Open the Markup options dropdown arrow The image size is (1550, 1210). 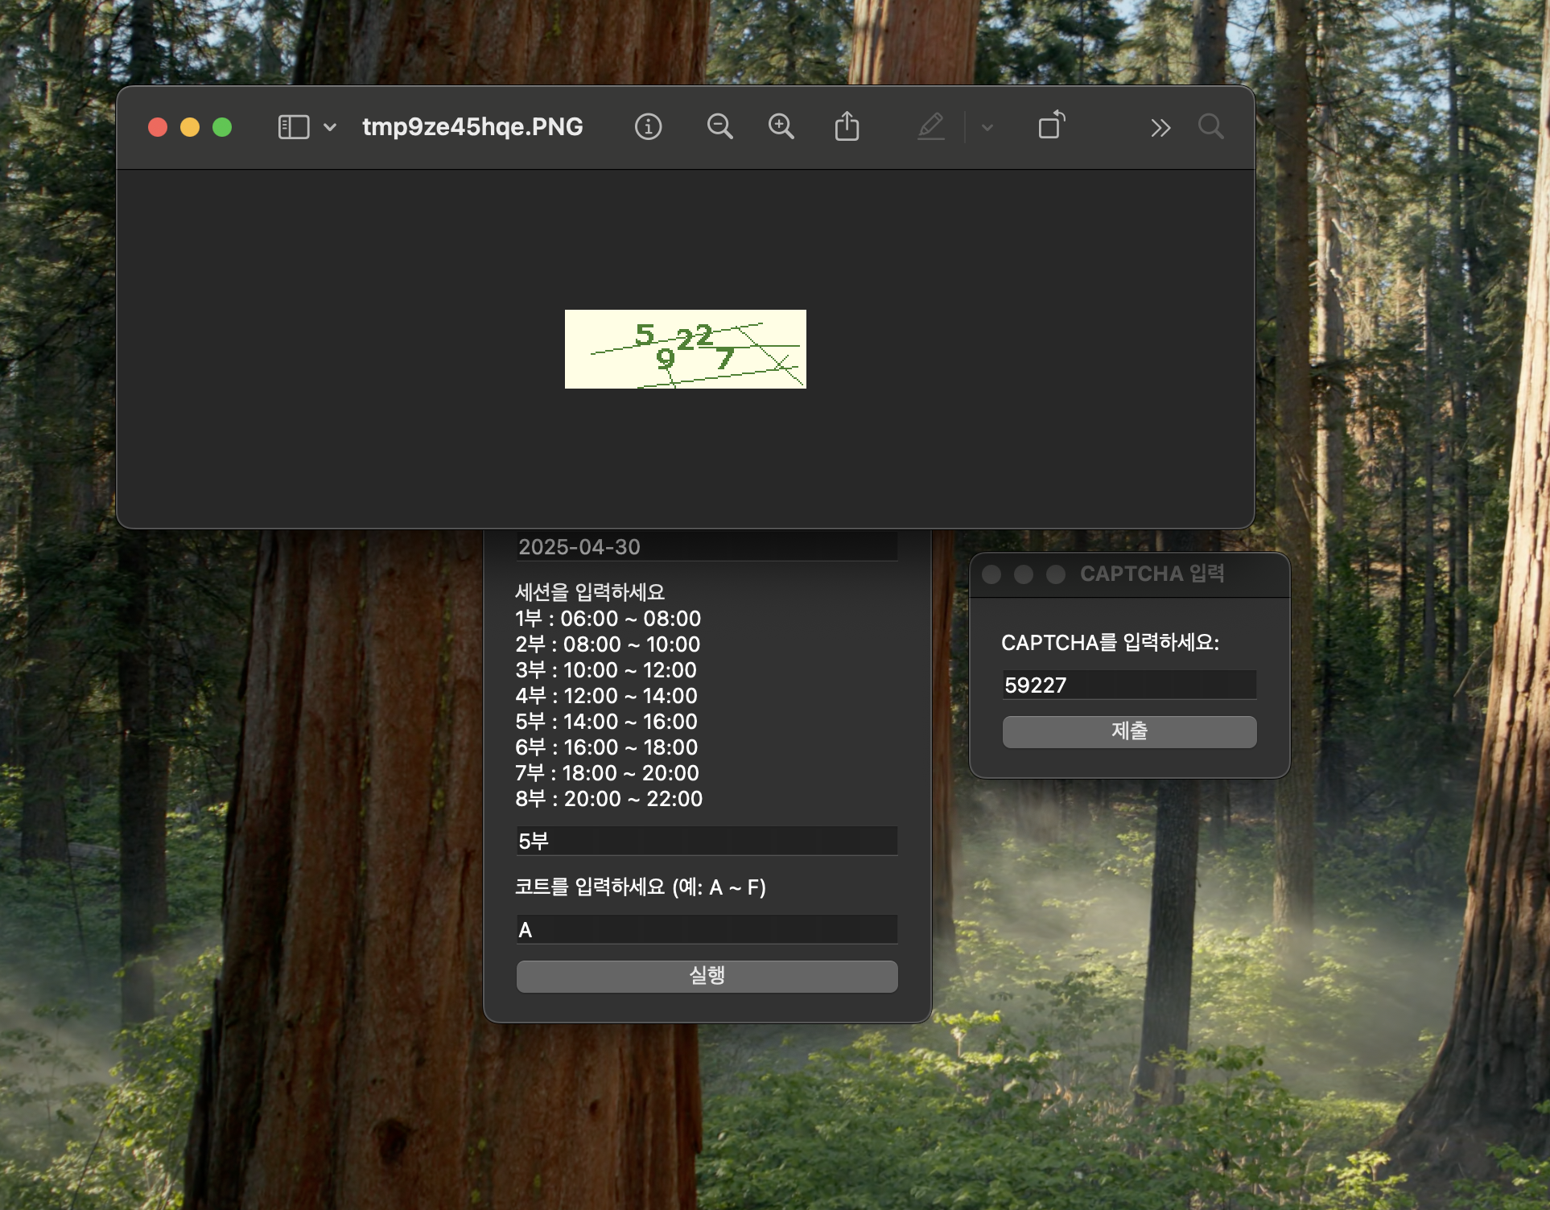[987, 127]
